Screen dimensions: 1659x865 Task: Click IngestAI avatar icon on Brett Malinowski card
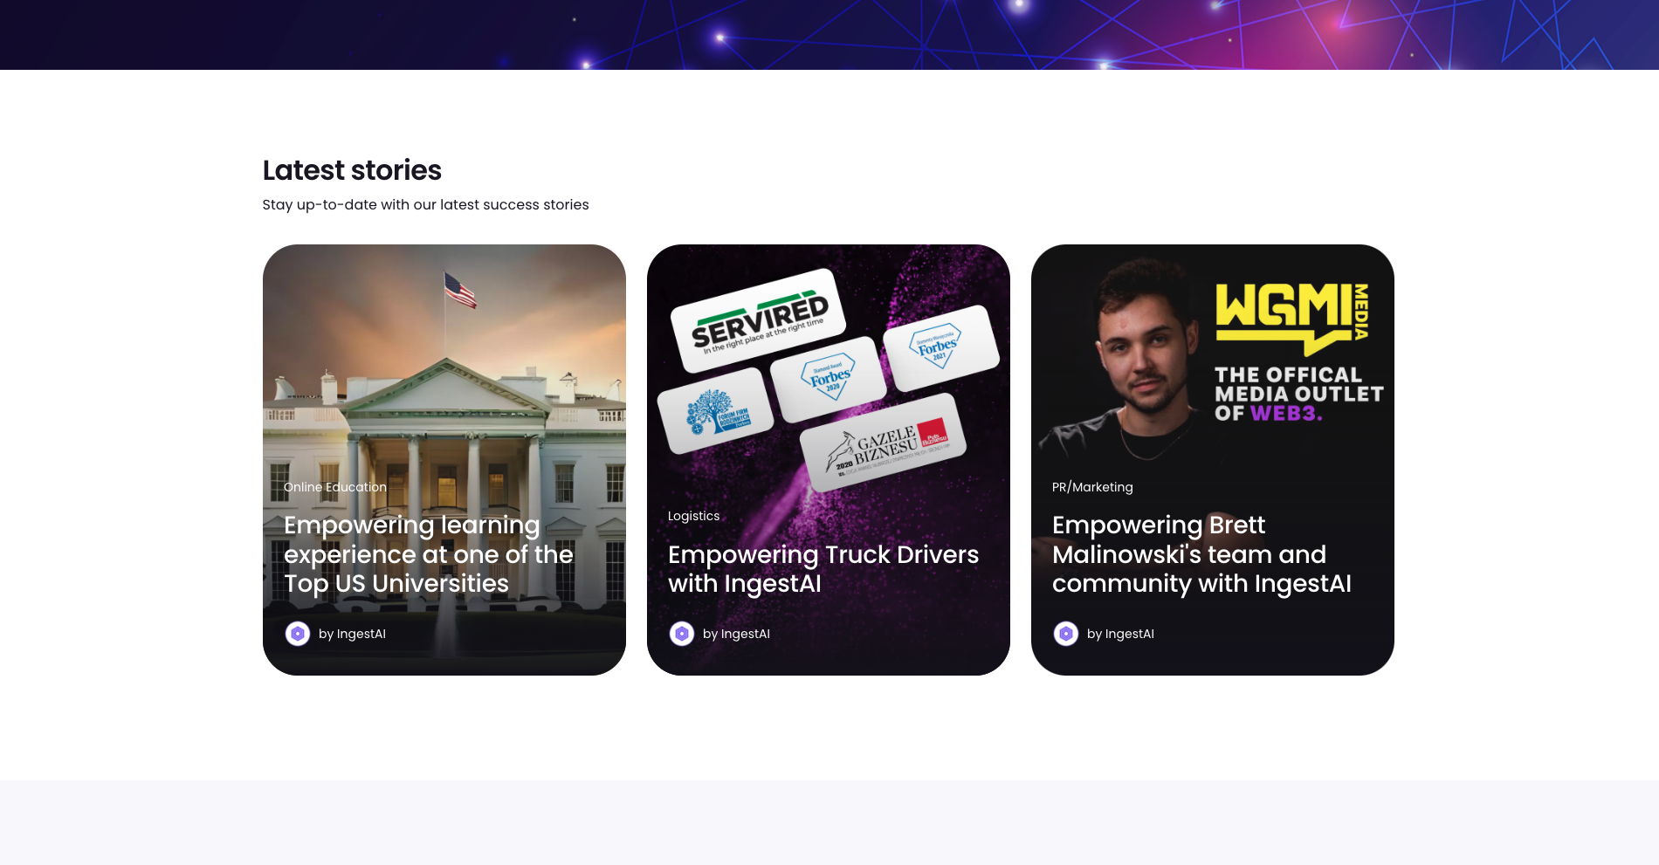pyautogui.click(x=1066, y=634)
